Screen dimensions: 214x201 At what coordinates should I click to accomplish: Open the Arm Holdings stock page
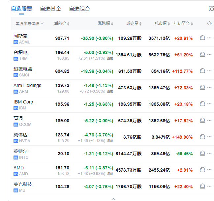point(27,85)
